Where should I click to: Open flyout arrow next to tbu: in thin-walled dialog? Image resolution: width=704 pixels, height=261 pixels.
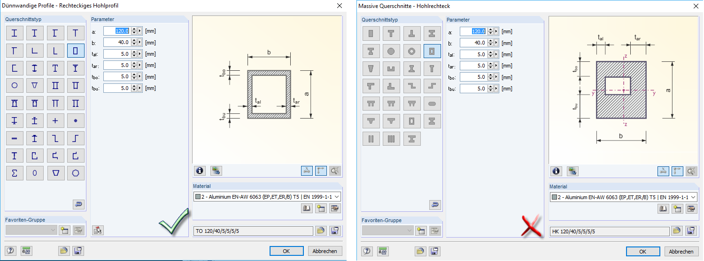(x=139, y=88)
